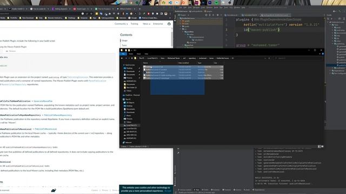This screenshot has height=194, width=346.
Task: Open the PublishToMavenRepository documentation link
Action: tap(58, 115)
